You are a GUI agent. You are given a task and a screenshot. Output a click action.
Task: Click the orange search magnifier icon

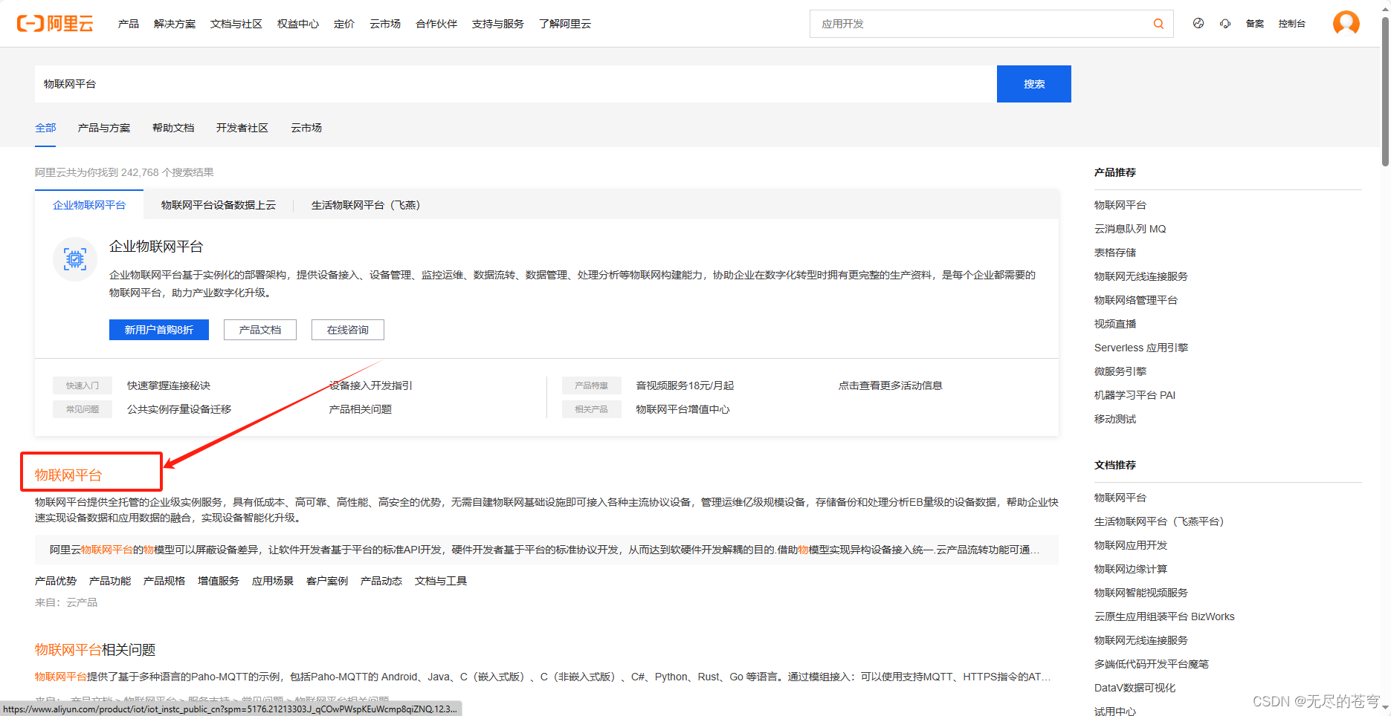(1158, 24)
